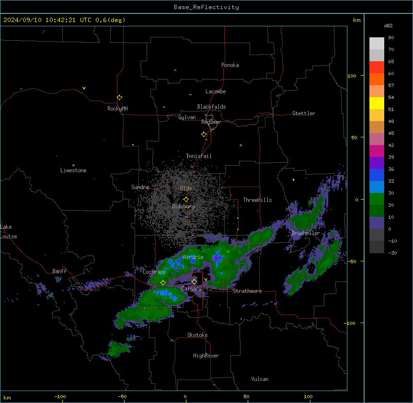Select the Calgary city label
The width and height of the screenshot is (413, 403).
click(192, 289)
